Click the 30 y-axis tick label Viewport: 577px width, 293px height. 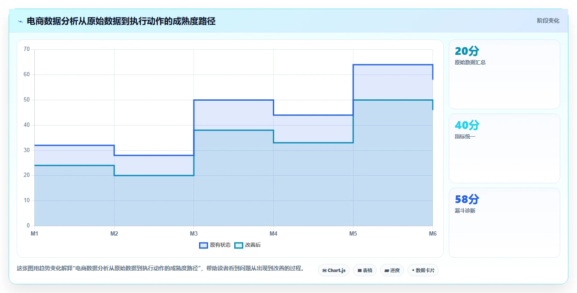pyautogui.click(x=27, y=150)
